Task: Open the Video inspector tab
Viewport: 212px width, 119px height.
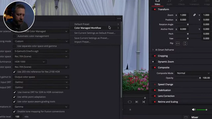Action: (x=157, y=3)
